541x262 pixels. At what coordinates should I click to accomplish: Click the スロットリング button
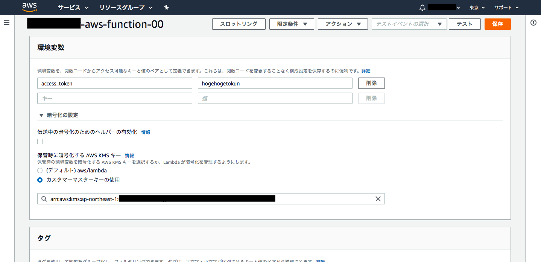pos(239,24)
